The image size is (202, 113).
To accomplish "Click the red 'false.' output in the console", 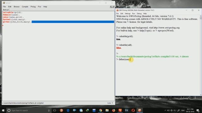I will (119, 48).
